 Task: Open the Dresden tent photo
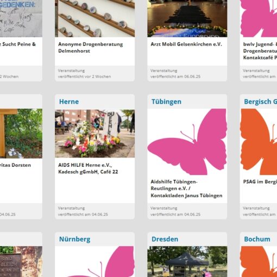[187, 262]
